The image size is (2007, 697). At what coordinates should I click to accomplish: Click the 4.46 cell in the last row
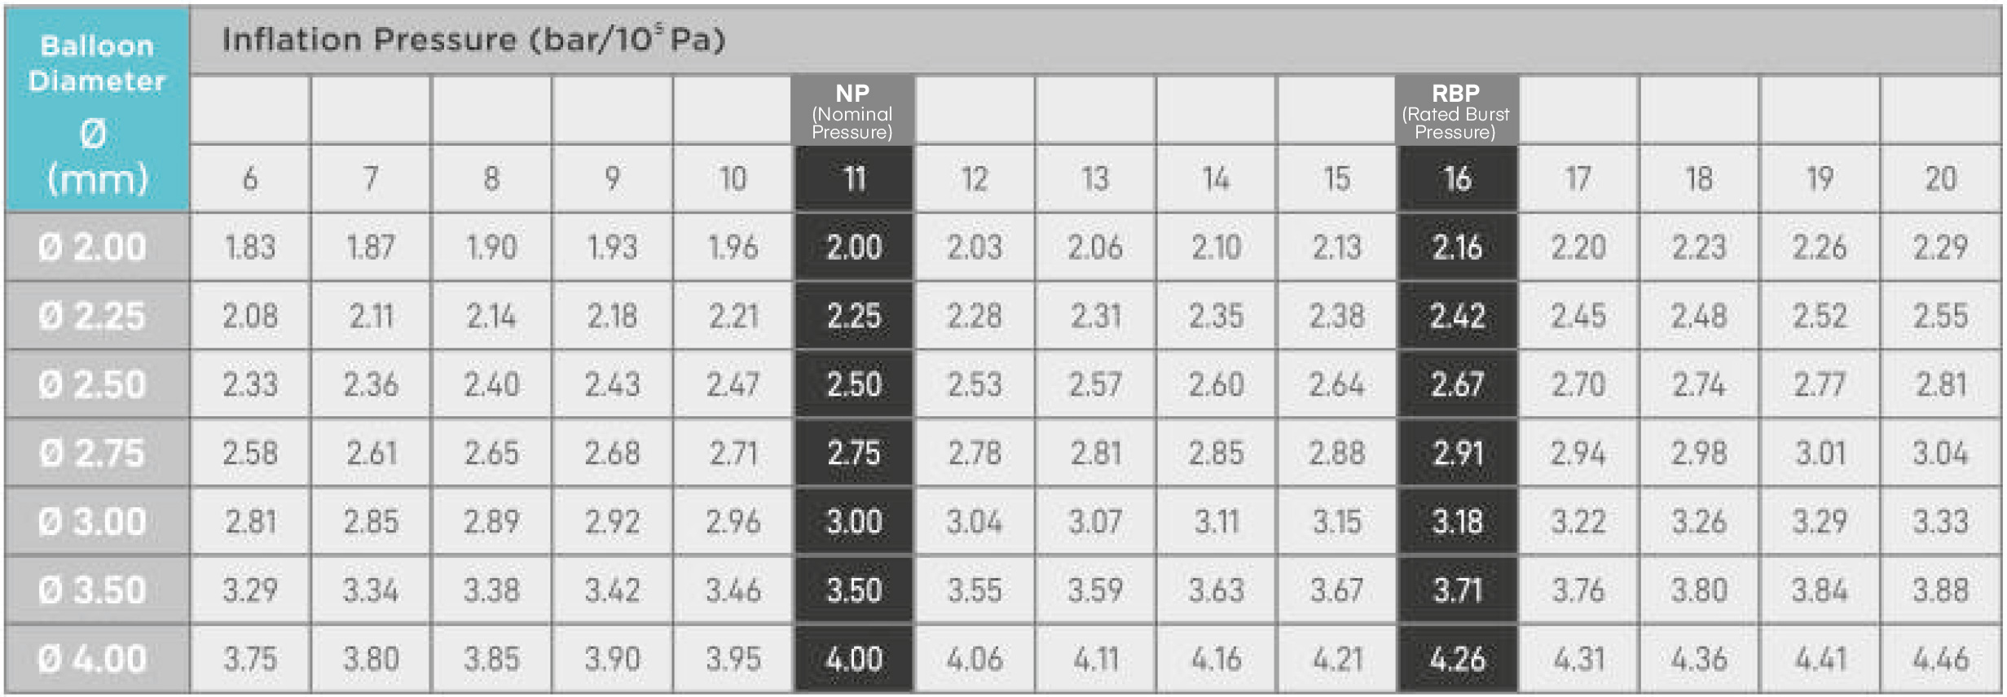tap(1940, 659)
